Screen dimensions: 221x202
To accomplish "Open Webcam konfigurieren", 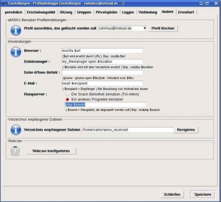I will tap(51, 151).
